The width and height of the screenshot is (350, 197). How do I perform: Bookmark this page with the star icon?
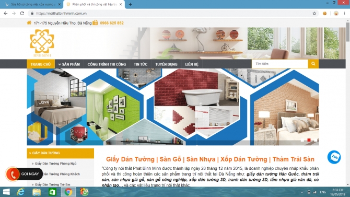pos(314,14)
